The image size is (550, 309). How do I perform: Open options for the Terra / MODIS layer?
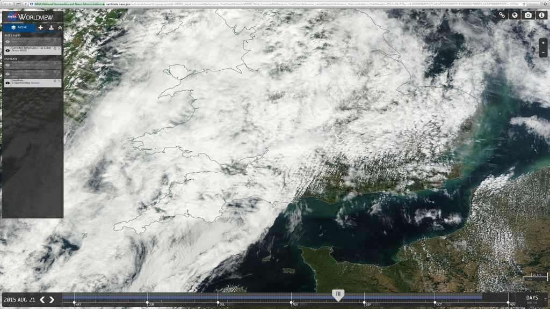(55, 49)
